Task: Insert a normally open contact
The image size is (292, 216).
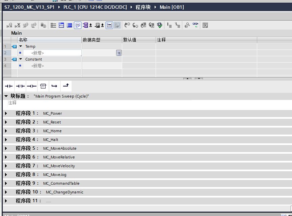Action: click(x=9, y=86)
